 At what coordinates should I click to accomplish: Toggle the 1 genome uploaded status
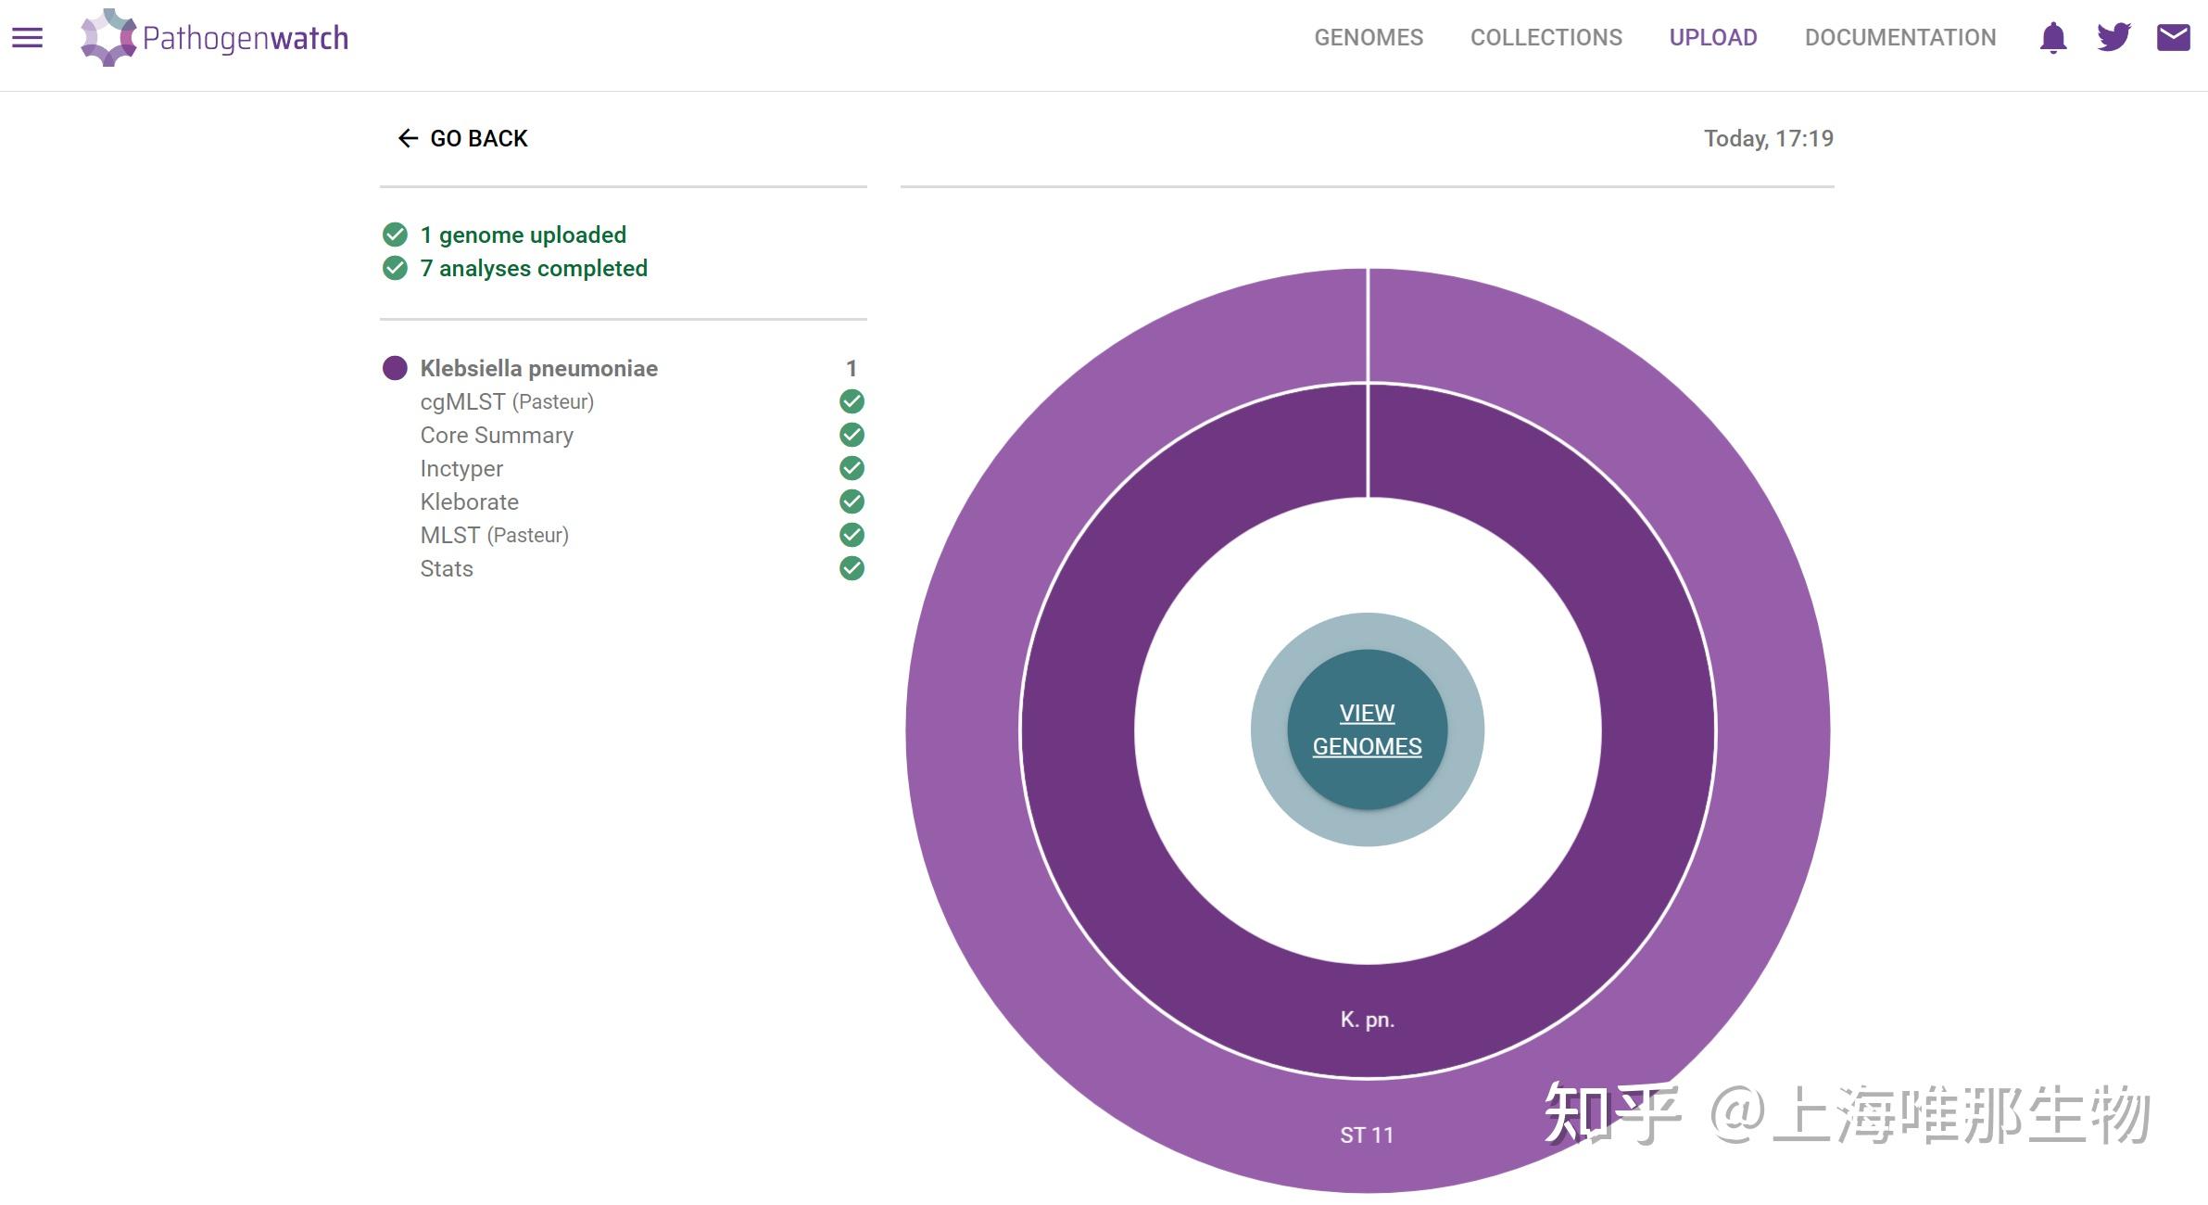[x=395, y=235]
